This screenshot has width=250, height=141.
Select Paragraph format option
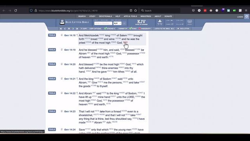tap(145, 29)
